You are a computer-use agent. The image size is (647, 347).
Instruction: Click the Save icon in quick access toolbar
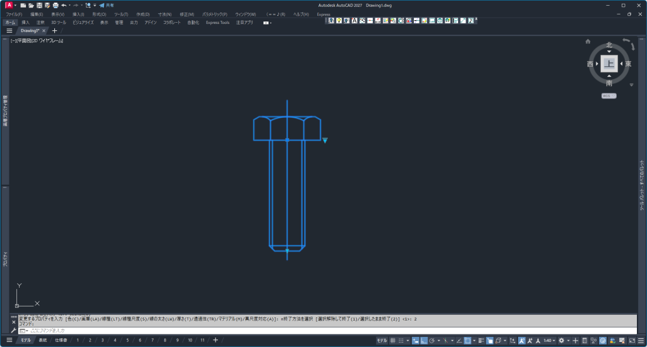[x=39, y=5]
